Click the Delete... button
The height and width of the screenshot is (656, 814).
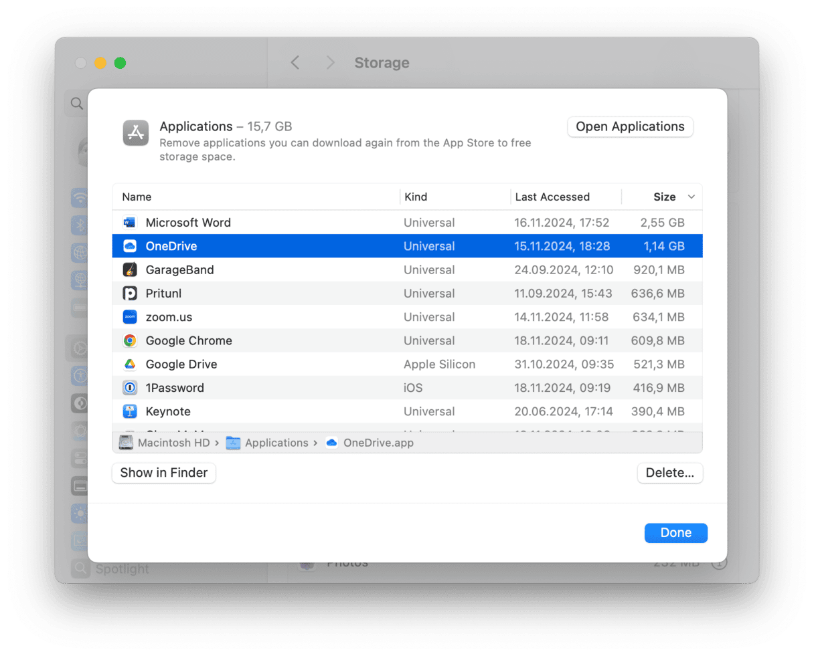tap(669, 473)
